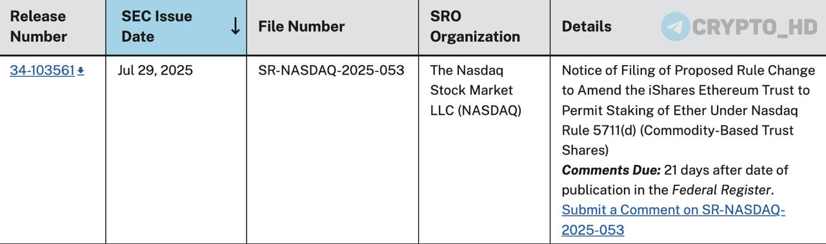Sort by the File Number column header

(301, 27)
